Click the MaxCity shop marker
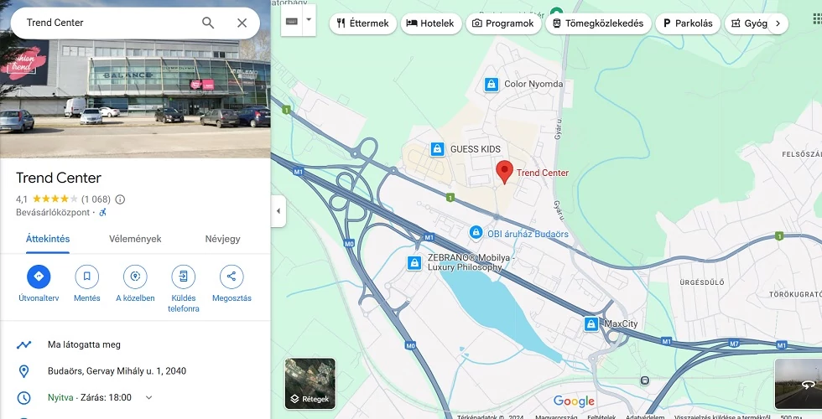Screen dimensions: 822x419 pyautogui.click(x=591, y=324)
